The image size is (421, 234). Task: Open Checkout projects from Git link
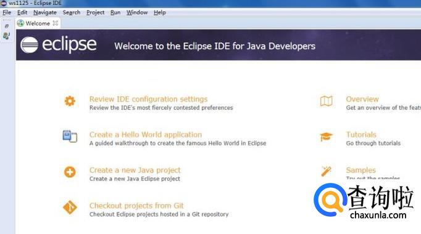pos(136,206)
